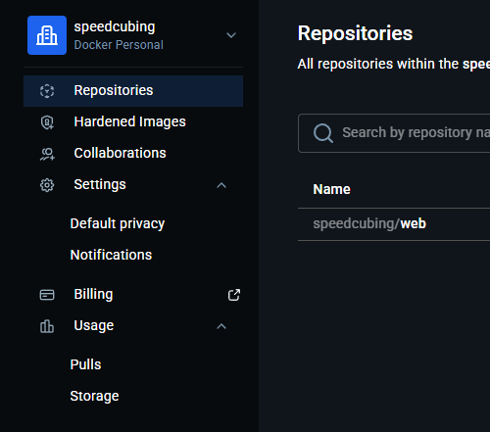The image size is (490, 432).
Task: Click the Docker Personal plan label
Action: click(x=119, y=45)
